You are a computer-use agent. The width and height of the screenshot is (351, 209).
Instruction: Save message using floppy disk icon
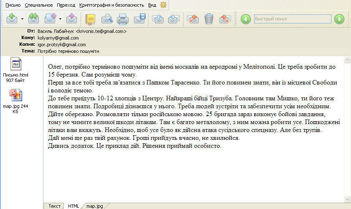tap(139, 19)
